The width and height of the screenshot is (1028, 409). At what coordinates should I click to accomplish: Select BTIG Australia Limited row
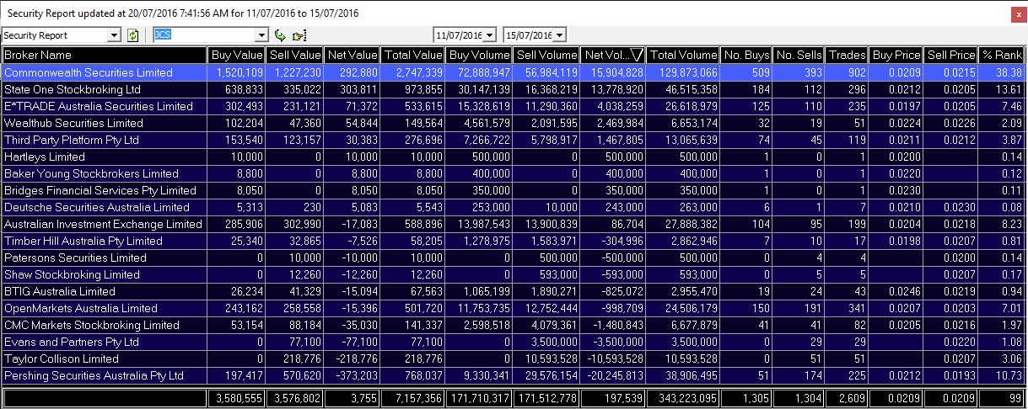[514, 291]
